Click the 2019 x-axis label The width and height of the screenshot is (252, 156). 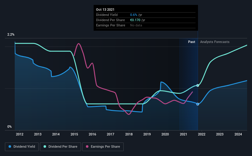[x=147, y=134]
